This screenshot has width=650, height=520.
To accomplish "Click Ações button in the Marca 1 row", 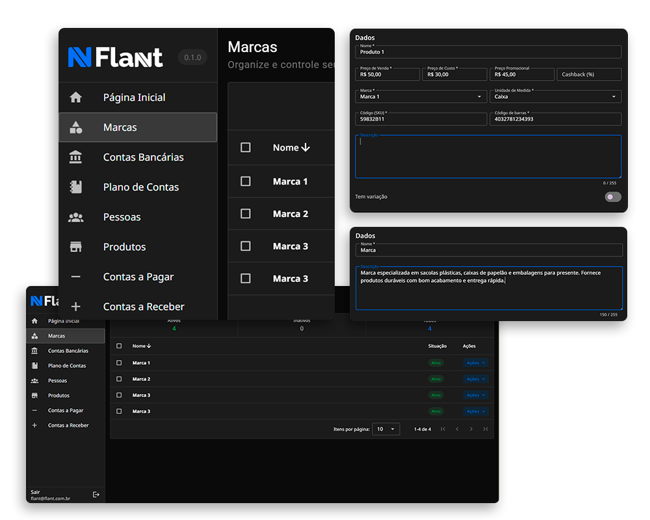I will [475, 363].
